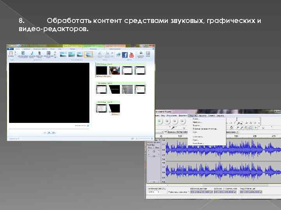This screenshot has height=210, width=281.
Task: Click the Solo button on the Audacity track
Action: (157, 147)
